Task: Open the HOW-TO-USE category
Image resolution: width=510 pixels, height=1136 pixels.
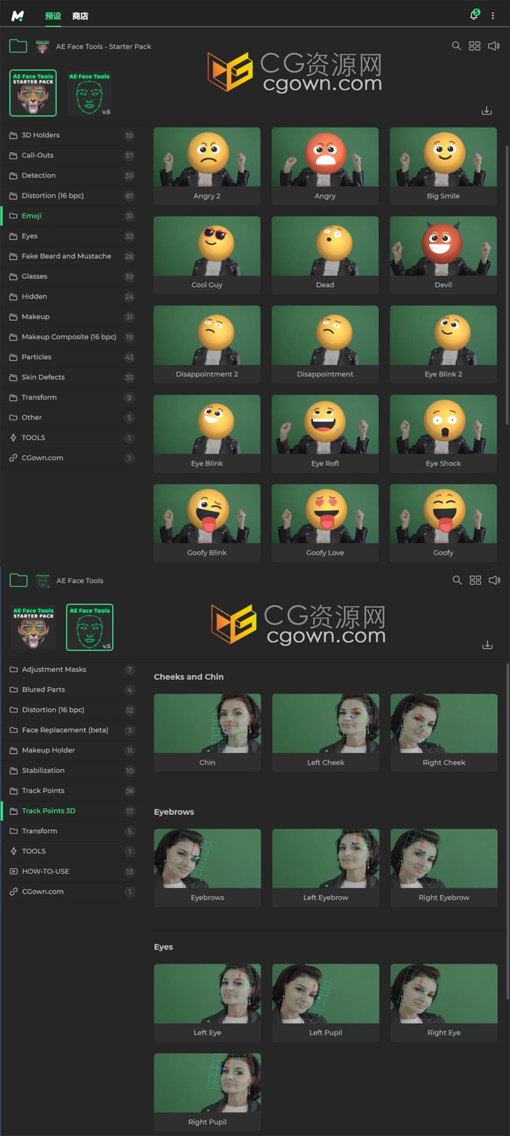Action: pos(69,871)
